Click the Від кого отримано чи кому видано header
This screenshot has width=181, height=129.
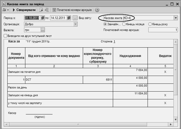coord(54,56)
